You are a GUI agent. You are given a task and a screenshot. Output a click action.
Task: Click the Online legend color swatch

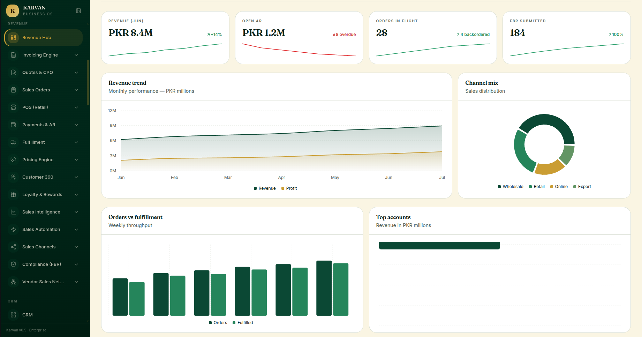(x=552, y=187)
